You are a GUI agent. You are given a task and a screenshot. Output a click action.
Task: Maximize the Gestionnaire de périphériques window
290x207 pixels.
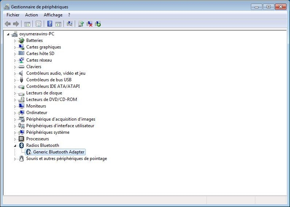tap(268, 7)
